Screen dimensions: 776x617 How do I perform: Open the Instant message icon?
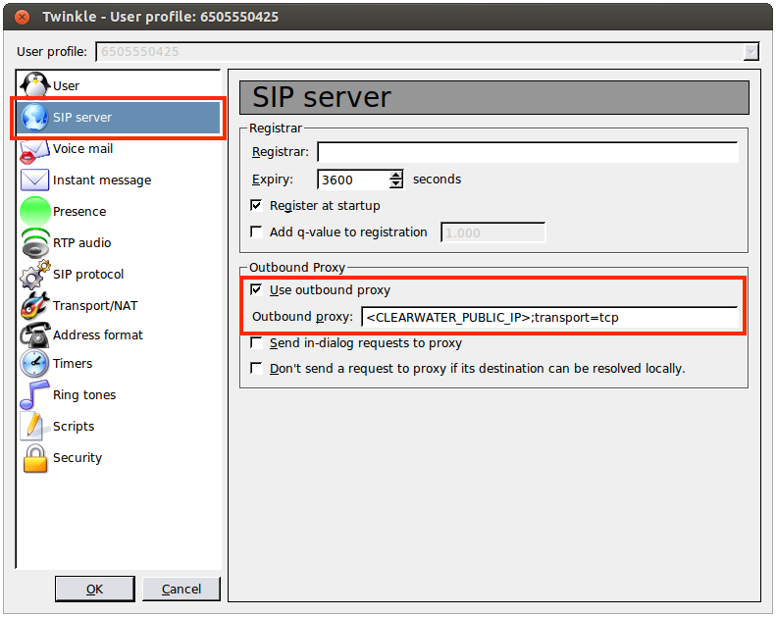click(x=35, y=180)
